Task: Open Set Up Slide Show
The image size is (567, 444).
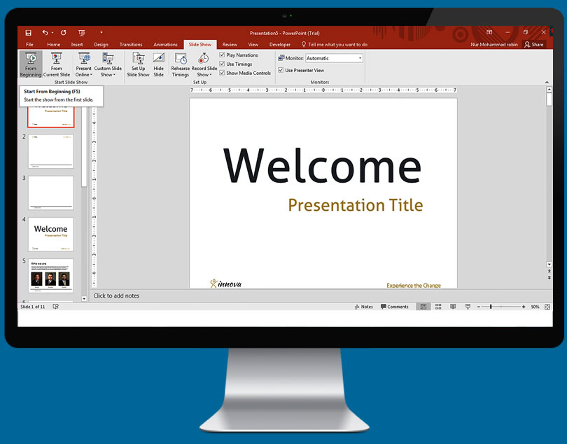Action: (138, 64)
